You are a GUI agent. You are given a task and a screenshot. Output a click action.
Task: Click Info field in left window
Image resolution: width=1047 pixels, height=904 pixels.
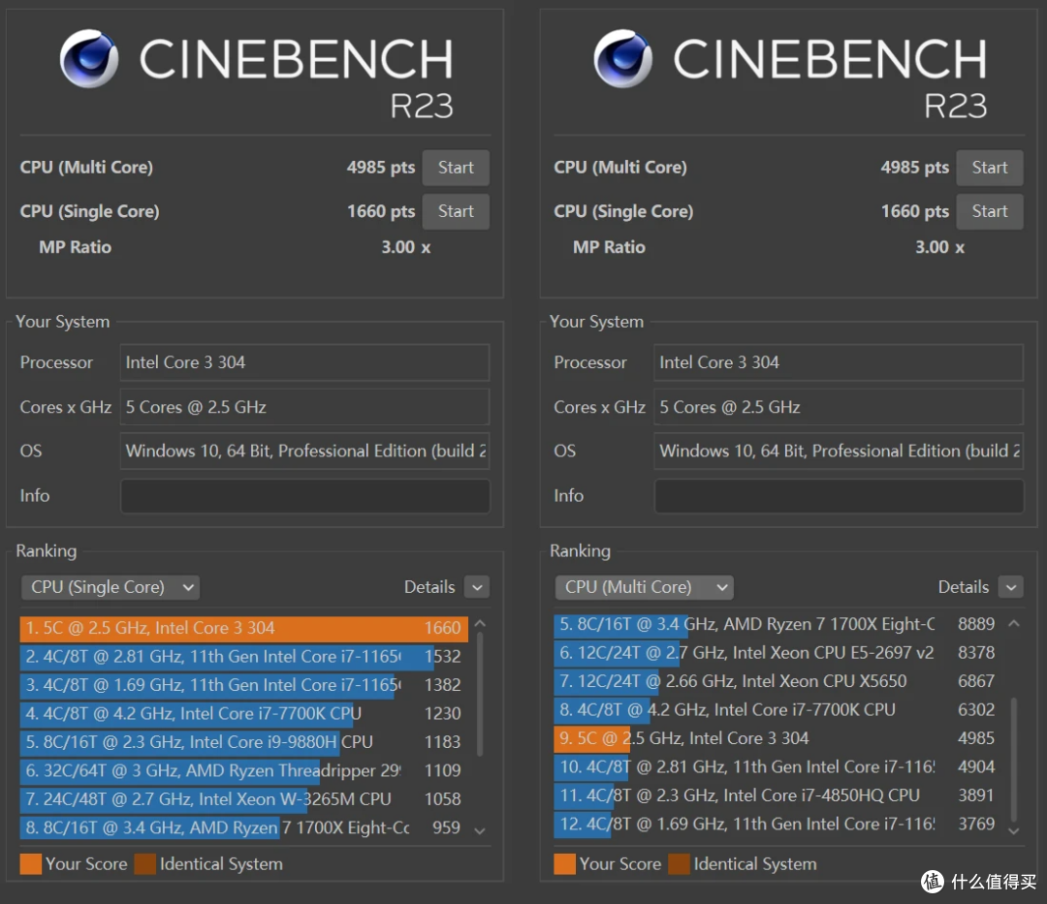pyautogui.click(x=305, y=496)
